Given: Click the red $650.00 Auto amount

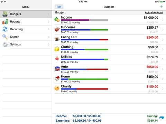Looking at the screenshot, I should tap(152, 67).
